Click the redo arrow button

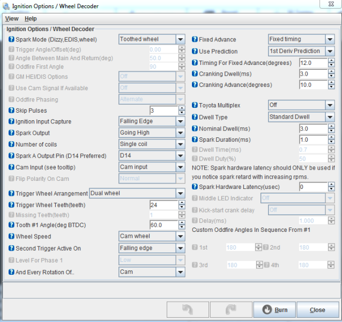(230, 310)
